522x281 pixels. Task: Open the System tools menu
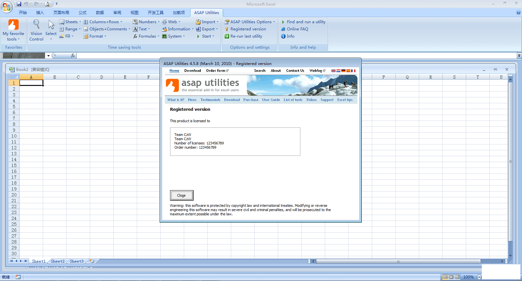174,36
